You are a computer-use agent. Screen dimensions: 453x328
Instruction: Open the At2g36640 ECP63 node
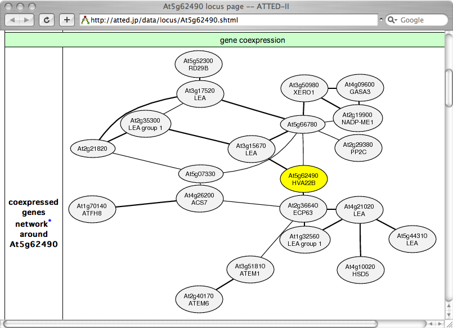(x=303, y=209)
